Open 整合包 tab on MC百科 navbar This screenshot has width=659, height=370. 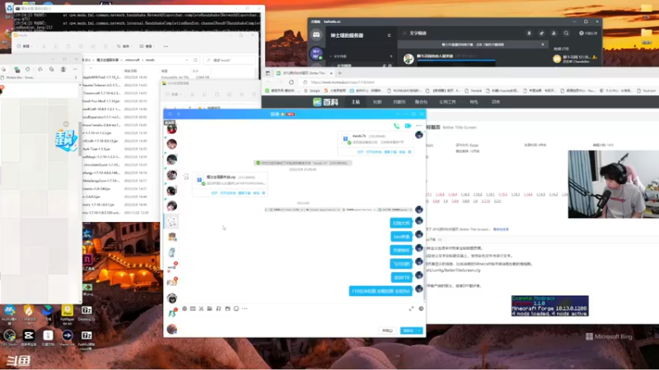point(421,102)
